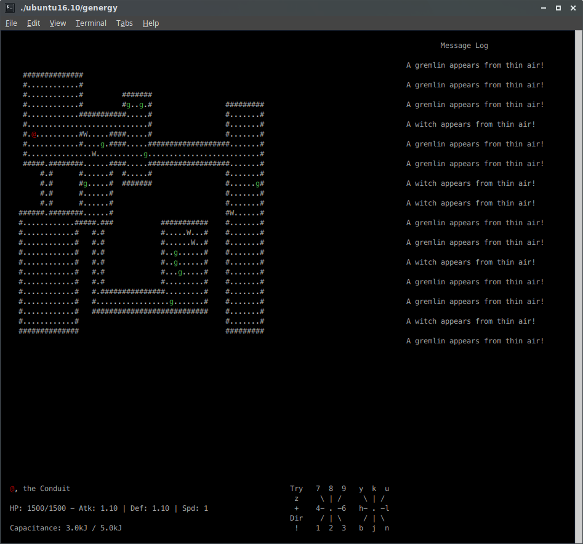Minimize the genergy terminal window
Screen dimensions: 583x544
[x=543, y=8]
